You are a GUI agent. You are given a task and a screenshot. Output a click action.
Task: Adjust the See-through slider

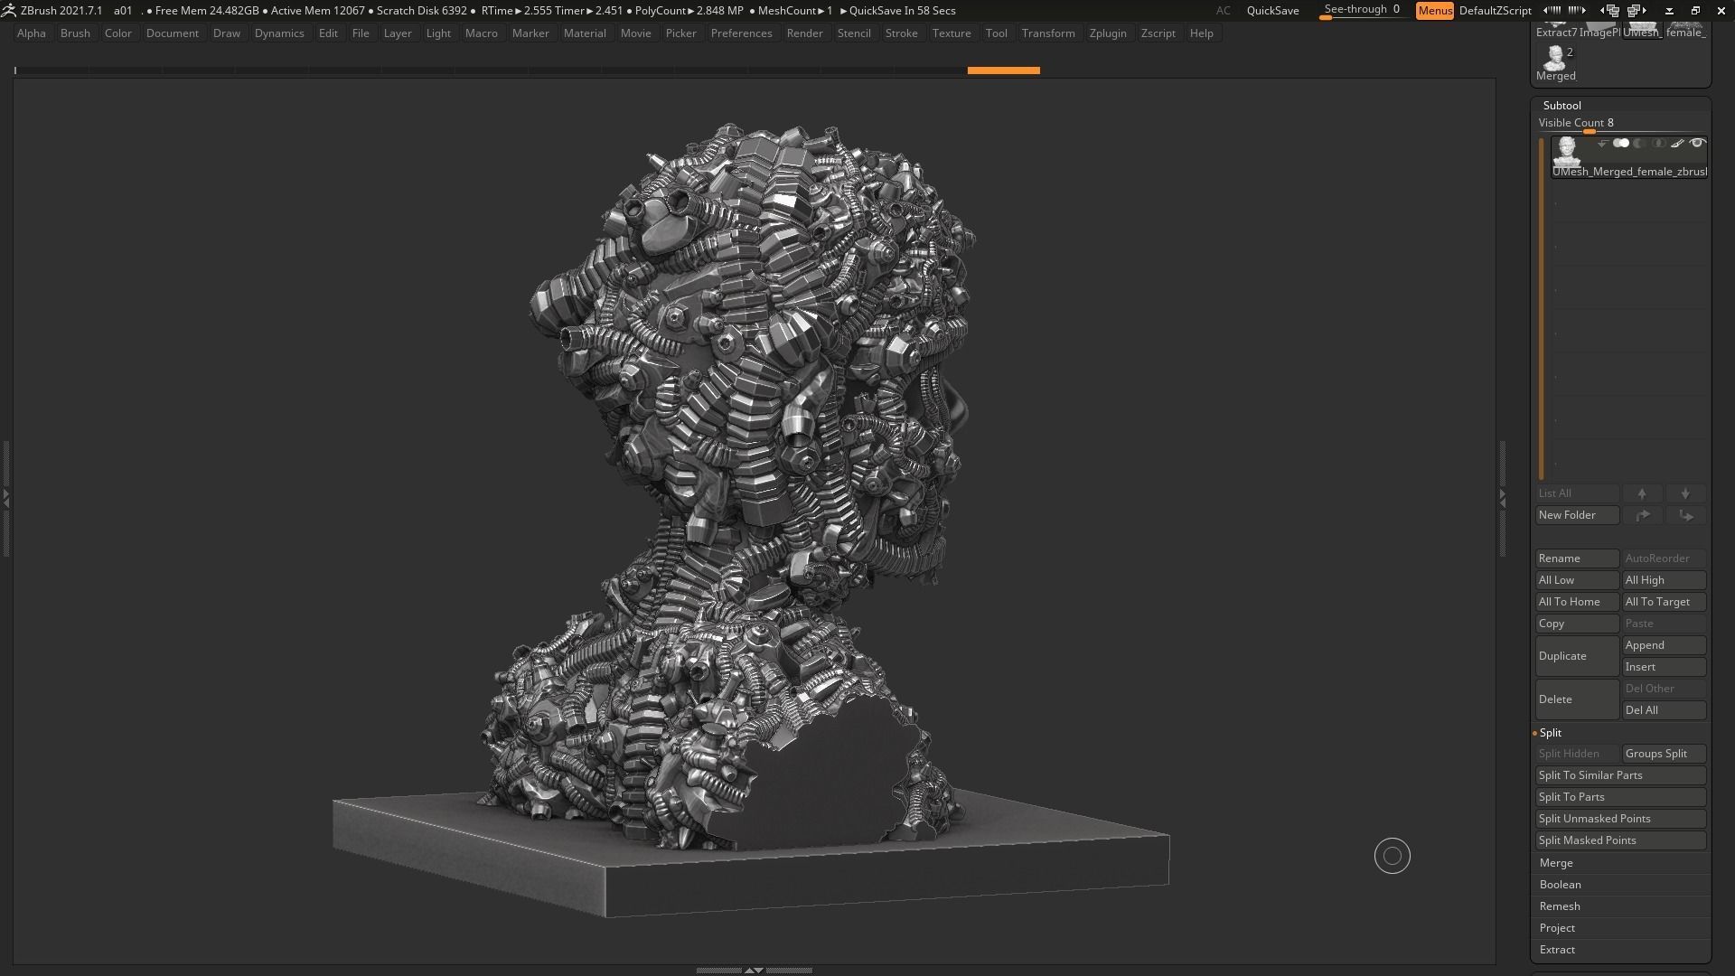1362,10
